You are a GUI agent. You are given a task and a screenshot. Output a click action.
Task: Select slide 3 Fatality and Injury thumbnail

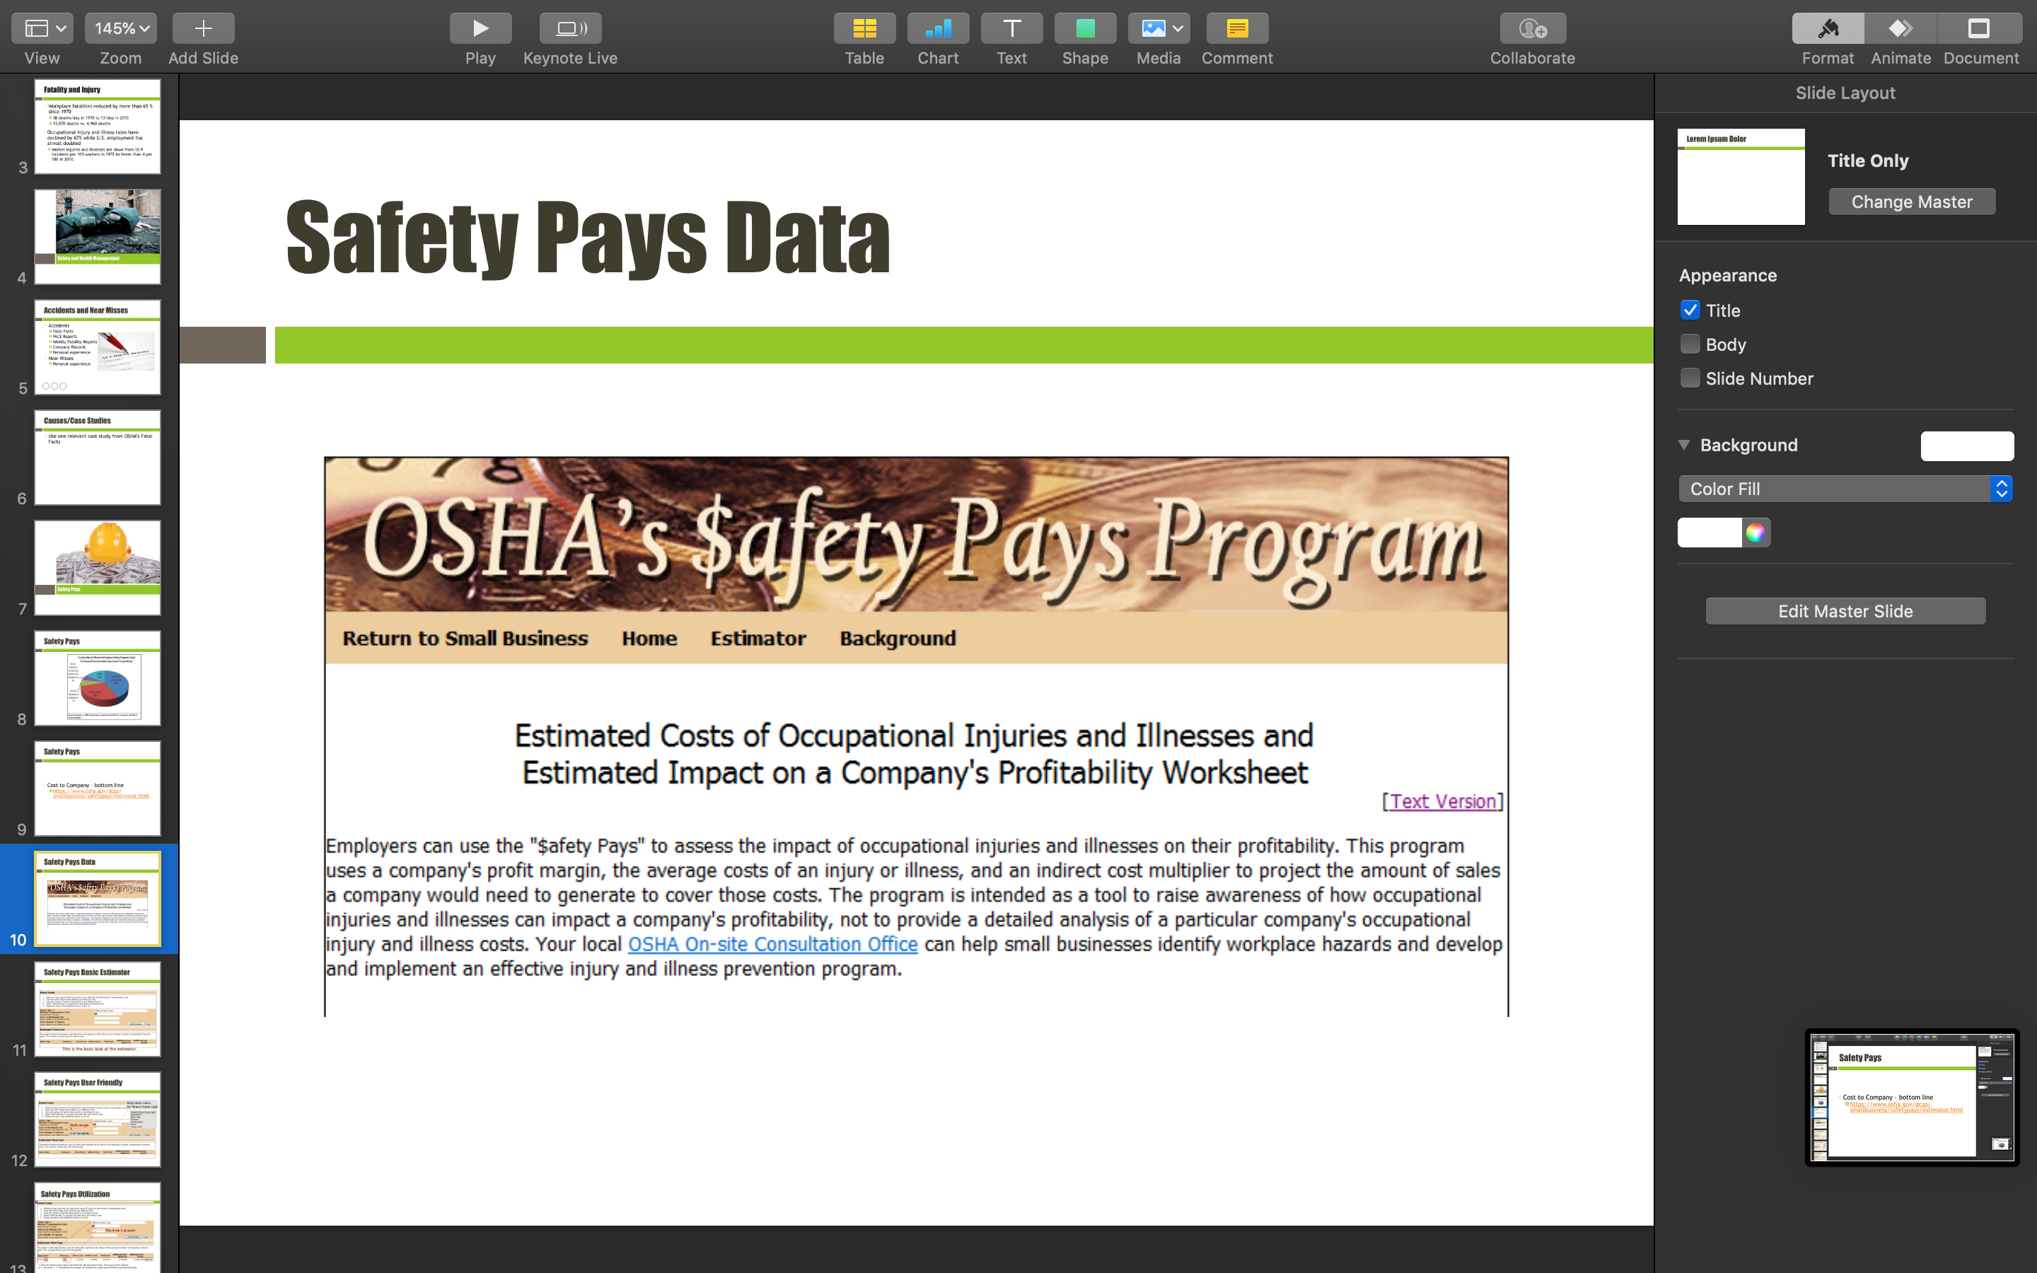point(98,127)
